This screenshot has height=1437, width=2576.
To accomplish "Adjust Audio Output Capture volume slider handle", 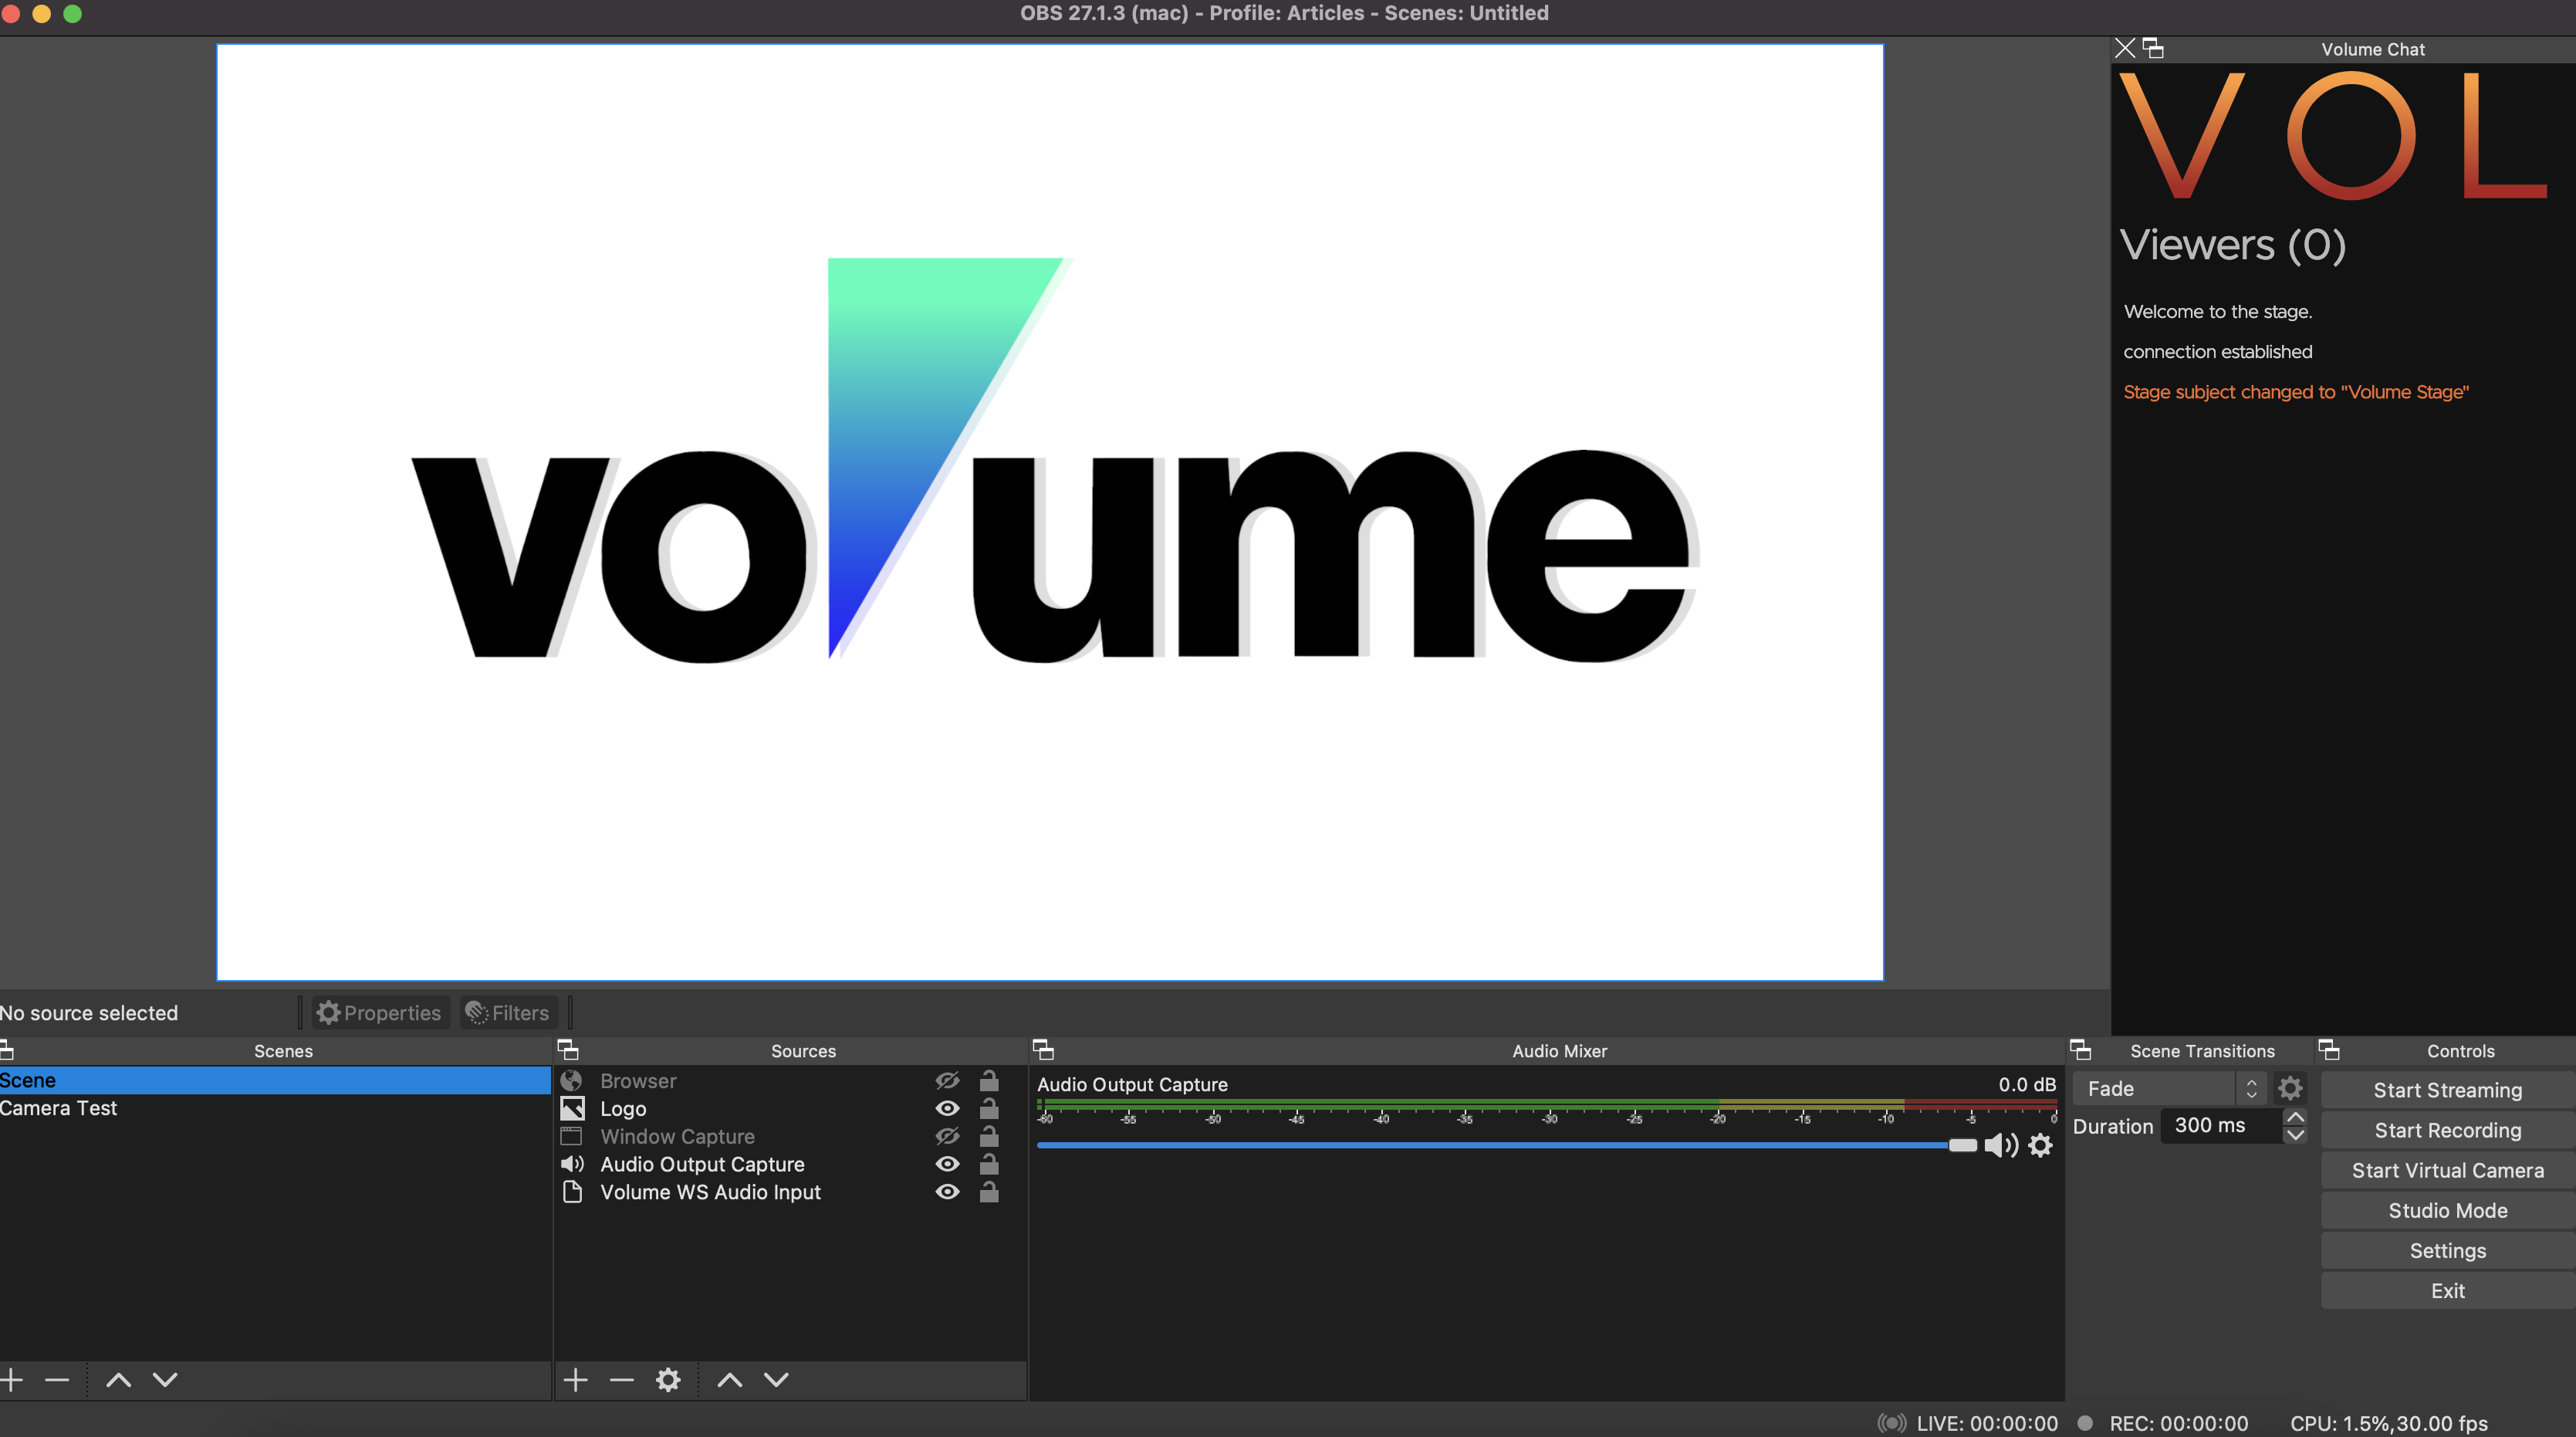I will pos(1962,1145).
